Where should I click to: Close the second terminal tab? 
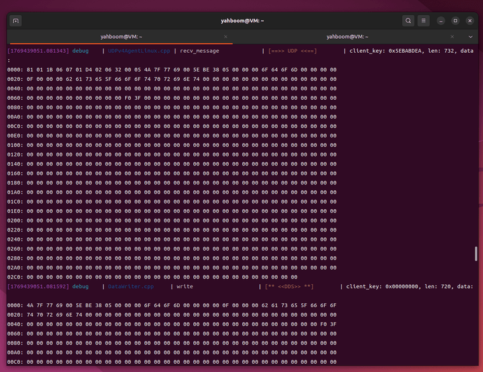pyautogui.click(x=452, y=37)
